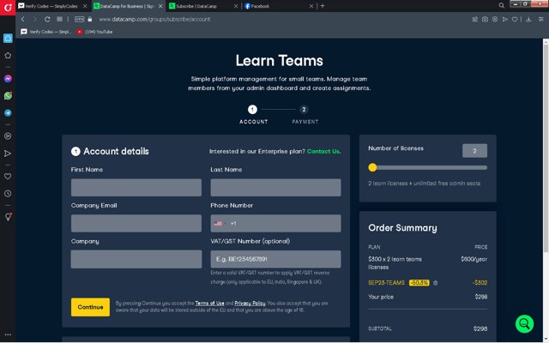Screen dimensions: 549x343
Task: Open the Opera menu logo
Action: coord(8,7)
